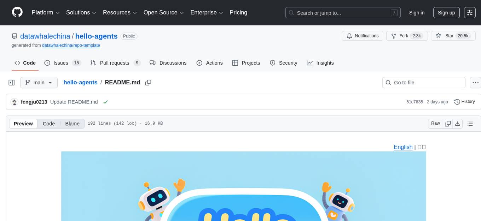Click the GitHub logo icon
This screenshot has width=481, height=221.
click(17, 12)
